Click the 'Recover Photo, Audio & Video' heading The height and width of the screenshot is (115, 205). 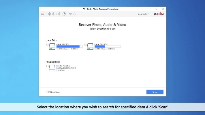pyautogui.click(x=102, y=25)
